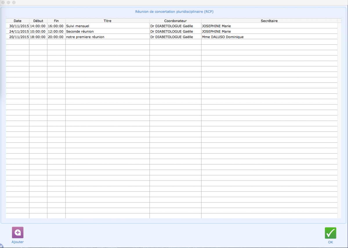Sort by the Fin column header
Viewport: 348px width, 248px height.
tap(56, 21)
